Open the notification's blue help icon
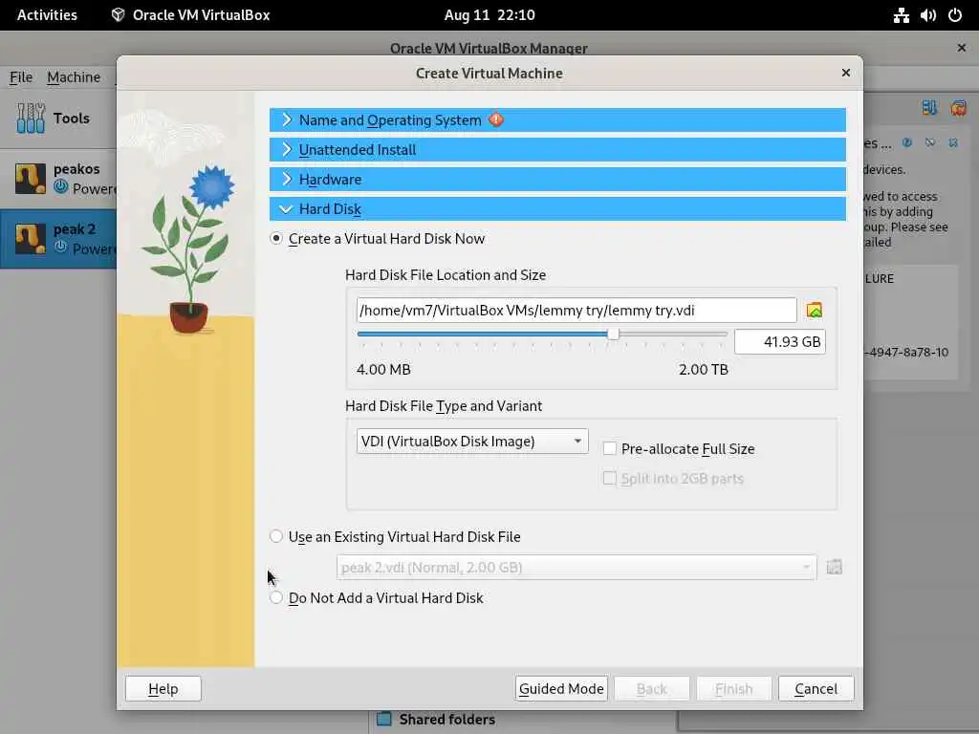 click(x=907, y=143)
